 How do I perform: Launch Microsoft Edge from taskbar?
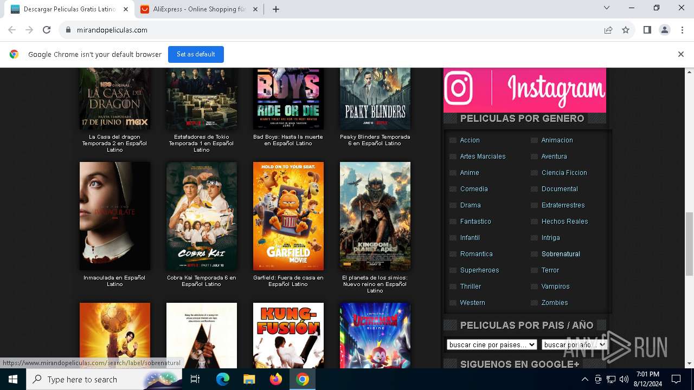point(222,379)
